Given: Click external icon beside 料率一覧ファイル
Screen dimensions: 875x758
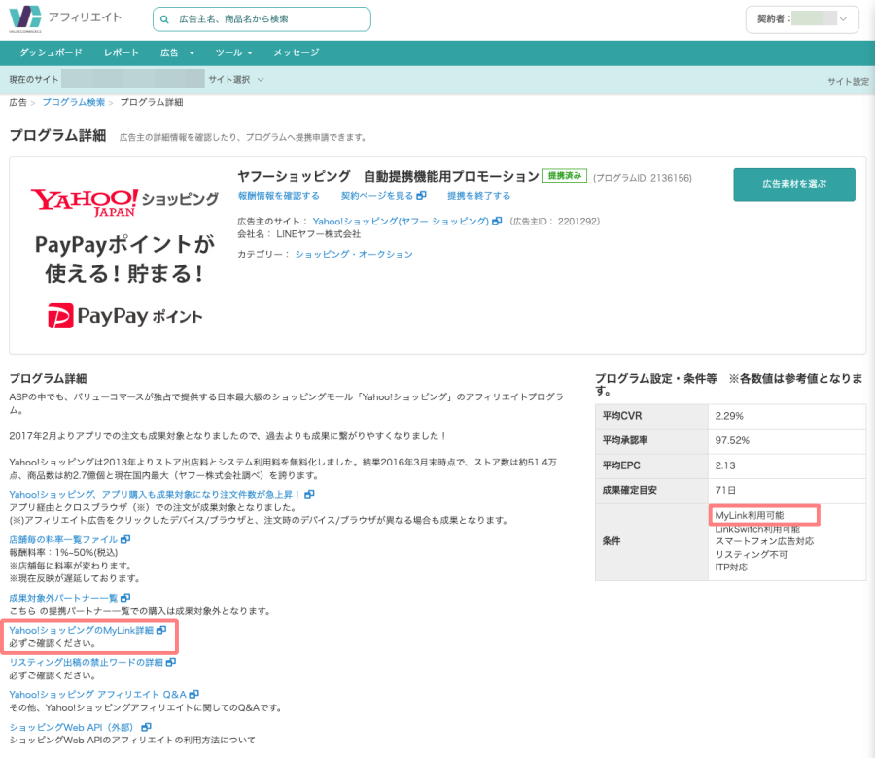Looking at the screenshot, I should point(125,539).
